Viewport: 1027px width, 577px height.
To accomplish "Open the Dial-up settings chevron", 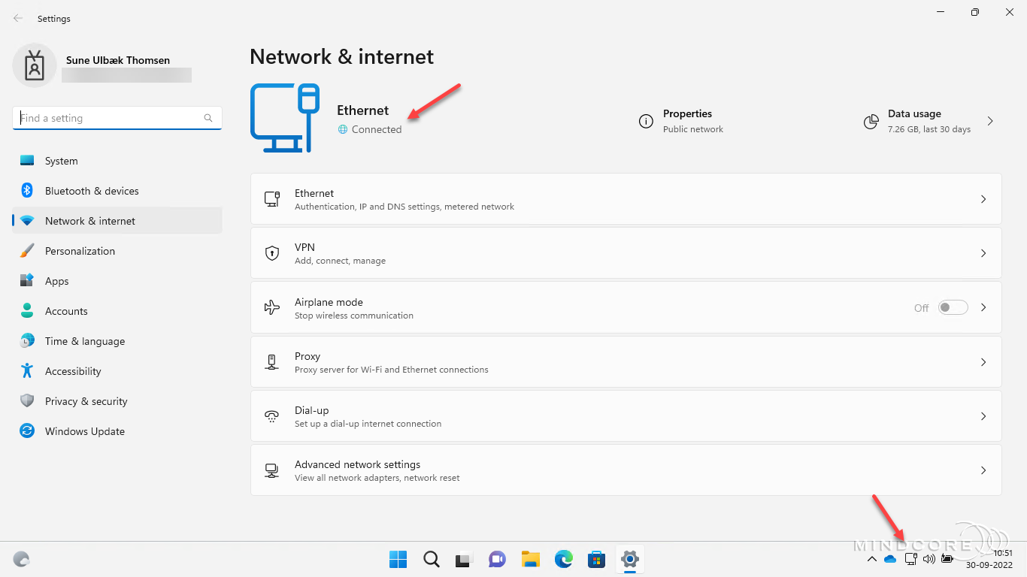I will (x=983, y=416).
